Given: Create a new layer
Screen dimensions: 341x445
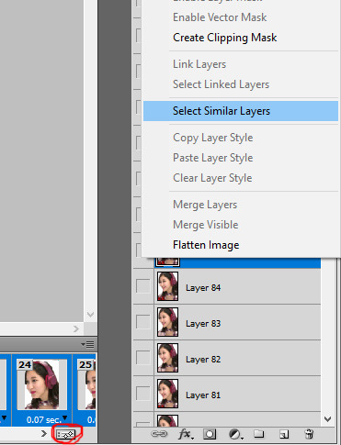Looking at the screenshot, I should tap(284, 434).
